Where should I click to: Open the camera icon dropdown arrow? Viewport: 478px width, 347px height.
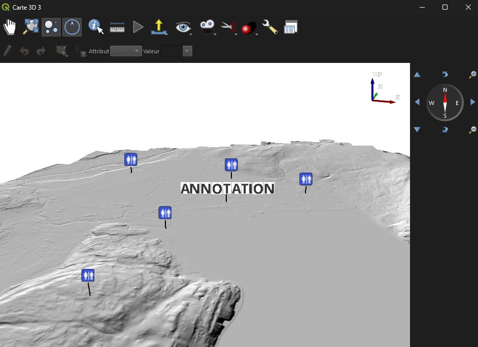point(215,34)
